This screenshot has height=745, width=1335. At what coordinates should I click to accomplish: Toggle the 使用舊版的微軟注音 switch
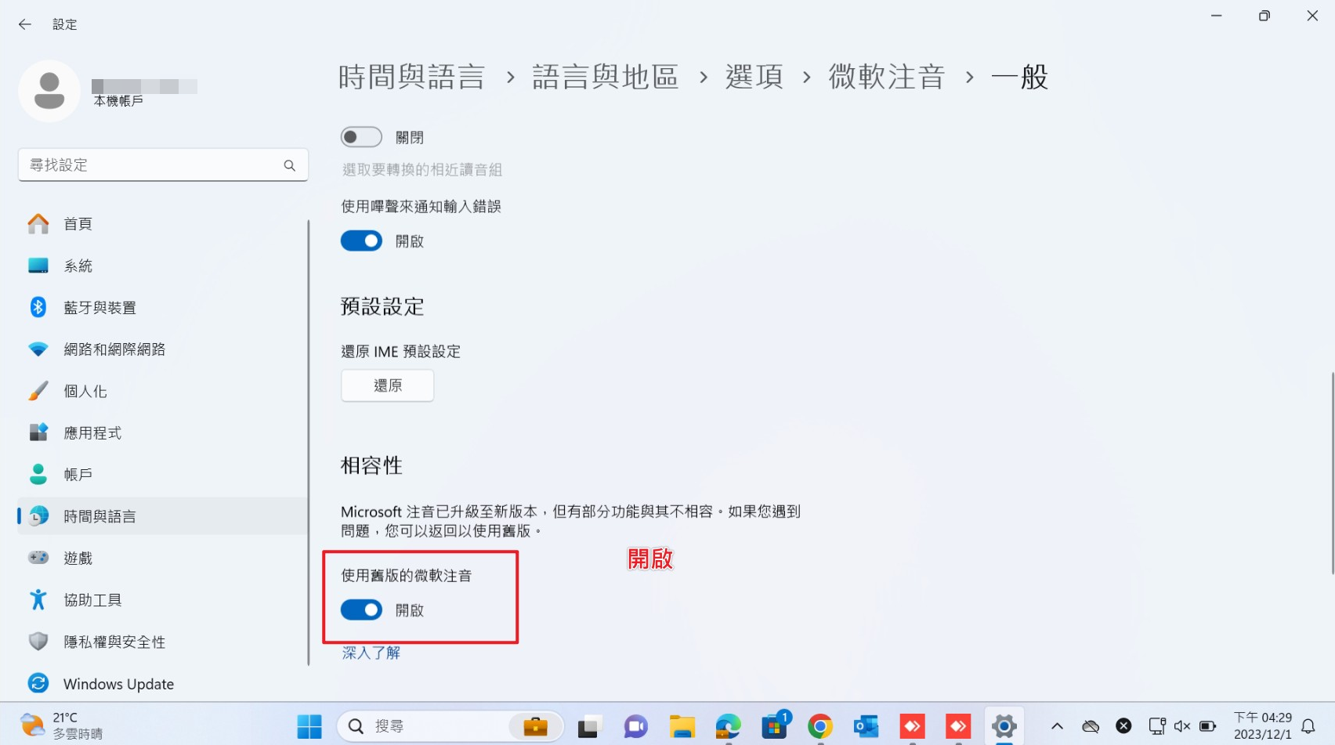[x=361, y=609]
